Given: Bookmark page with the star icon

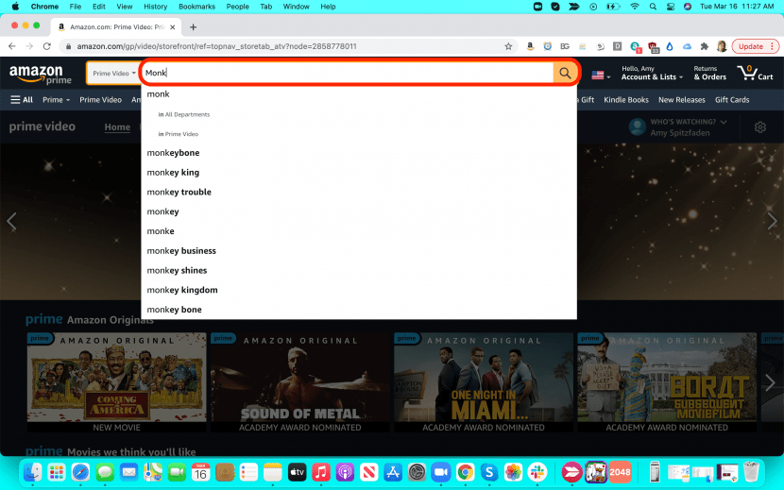Looking at the screenshot, I should tap(508, 46).
